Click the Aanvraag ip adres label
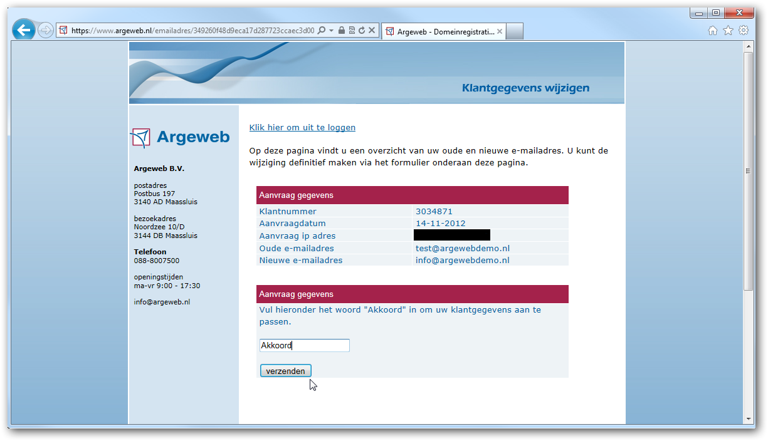 tap(297, 236)
